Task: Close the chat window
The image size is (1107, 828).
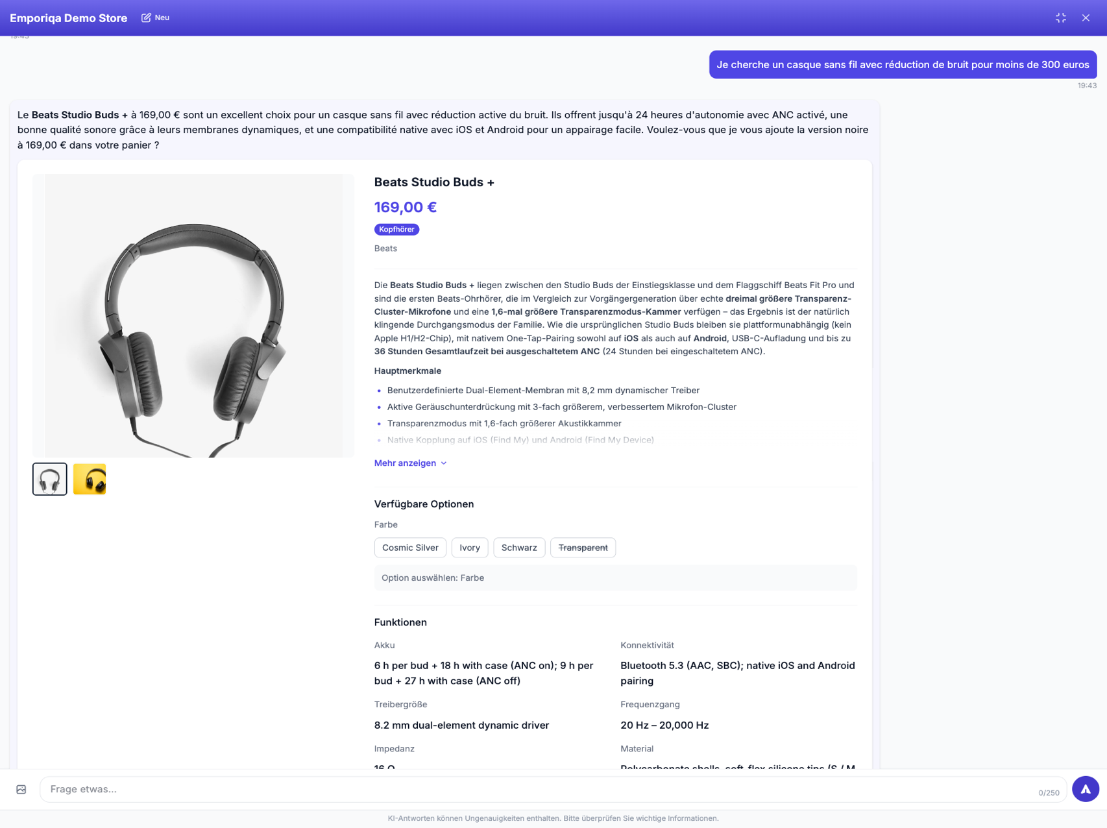Action: [1085, 18]
